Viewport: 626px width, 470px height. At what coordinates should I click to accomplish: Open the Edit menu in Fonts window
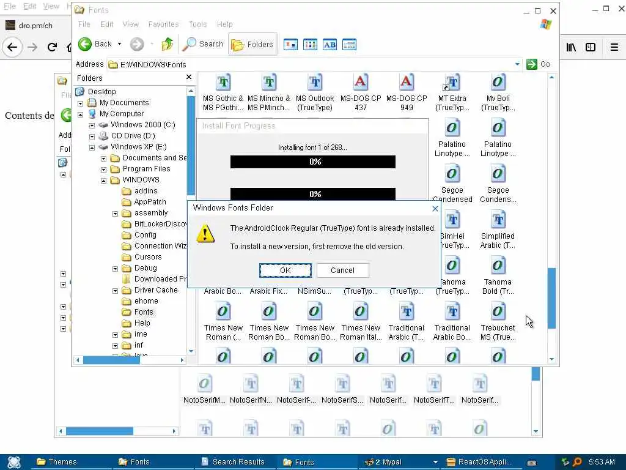(x=106, y=24)
